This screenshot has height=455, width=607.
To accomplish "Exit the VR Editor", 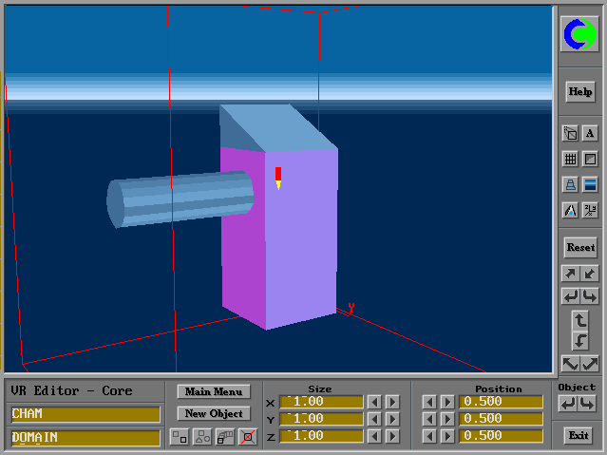I will point(577,436).
